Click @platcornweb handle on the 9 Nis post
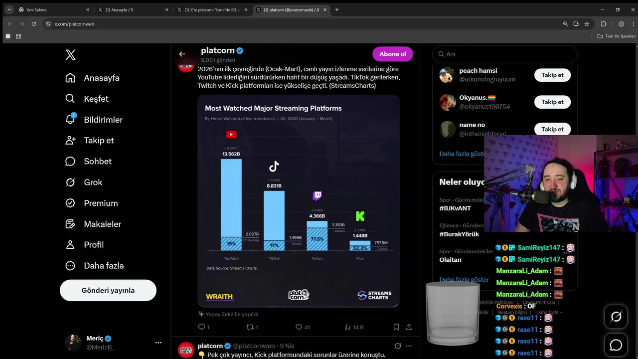Screen dimensions: 638x359 tap(254, 346)
